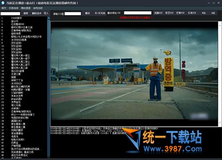The width and height of the screenshot is (222, 160).
Task: Click the 播放 play button
Action: tap(87, 13)
